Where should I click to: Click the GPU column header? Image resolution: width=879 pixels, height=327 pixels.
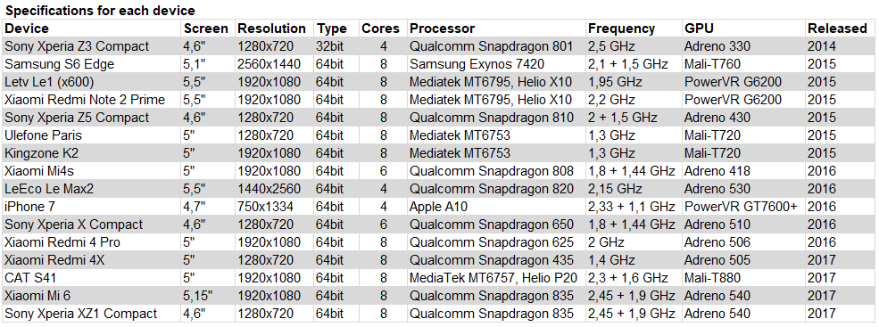pyautogui.click(x=744, y=28)
